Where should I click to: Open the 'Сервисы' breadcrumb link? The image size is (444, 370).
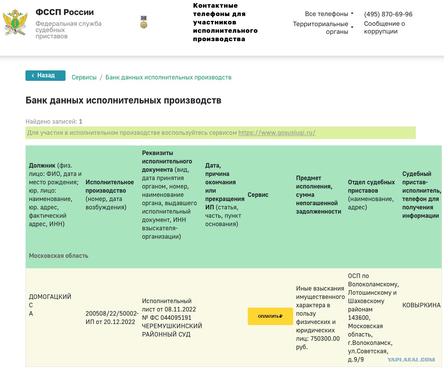[84, 77]
